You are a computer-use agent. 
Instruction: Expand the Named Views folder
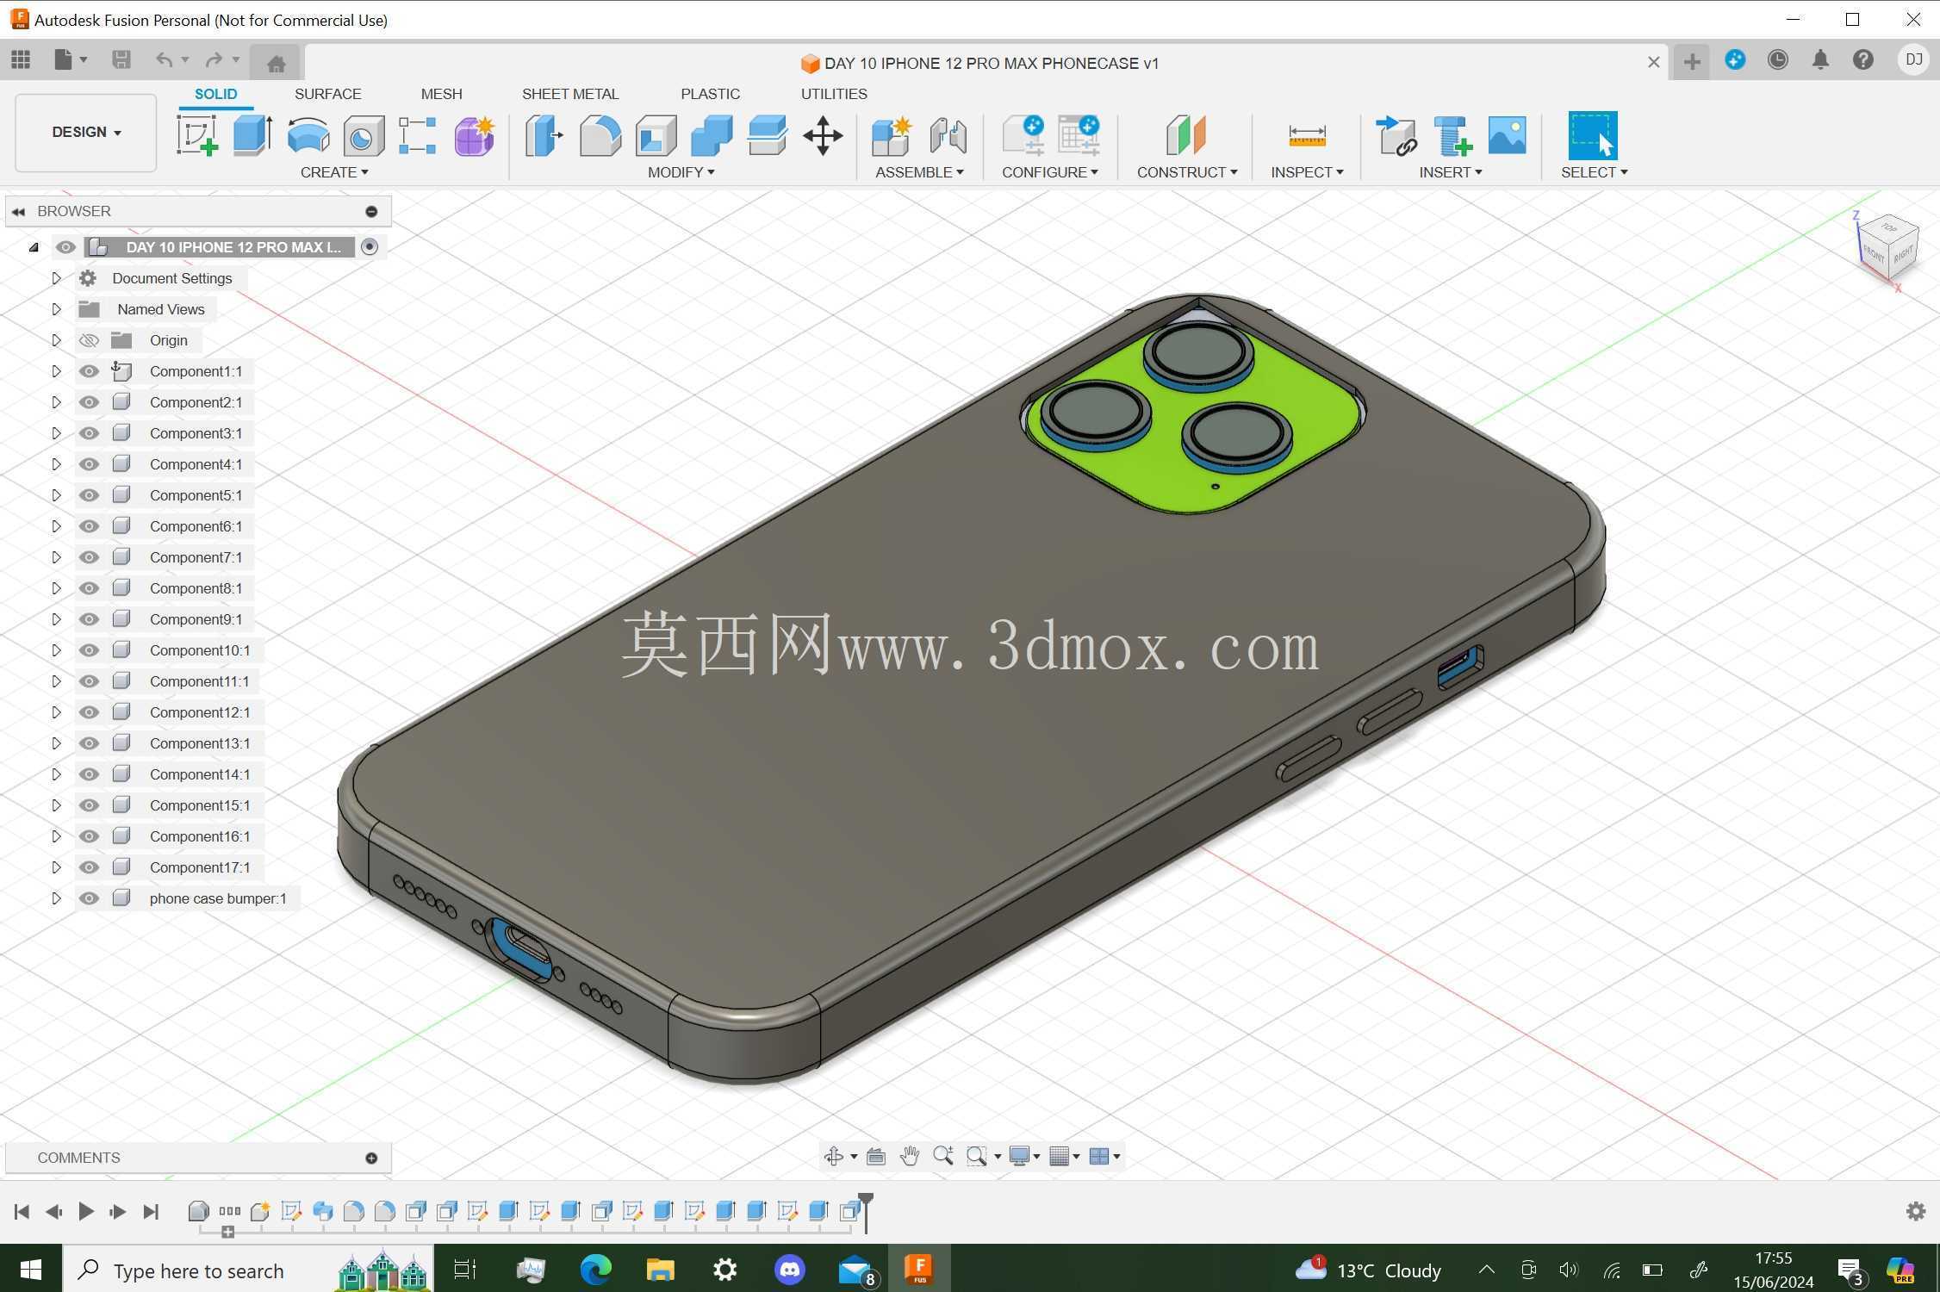coord(56,309)
